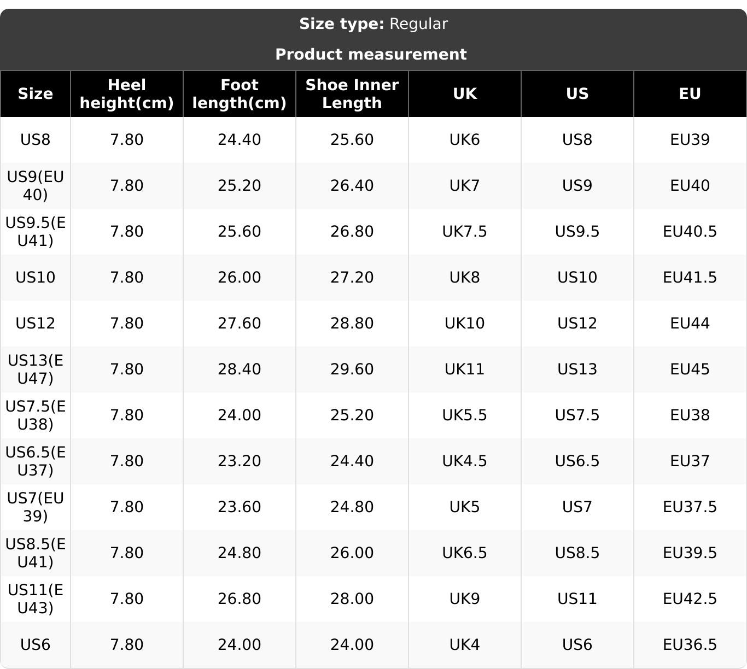Select the Shoe Inner Length header

pyautogui.click(x=352, y=93)
